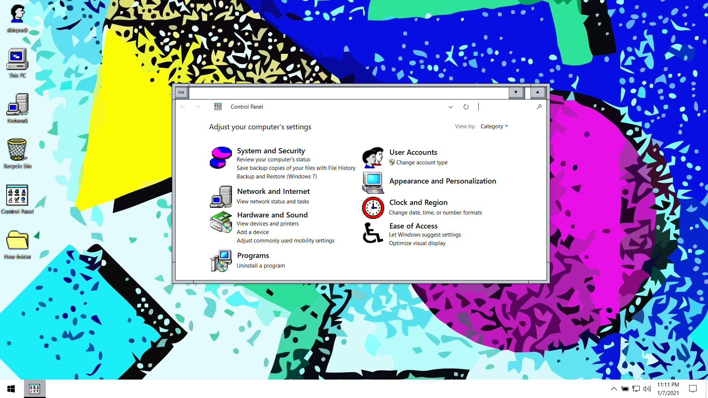Show hidden icons in system tray
This screenshot has width=708, height=398.
[x=614, y=389]
